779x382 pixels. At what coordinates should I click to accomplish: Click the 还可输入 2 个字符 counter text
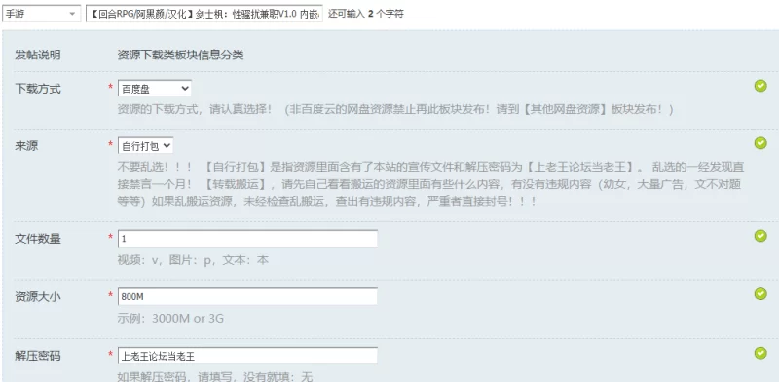(366, 14)
